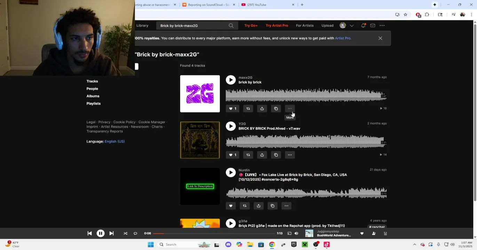Screen dimensions: 477x250
Task: Toggle repeat in bottom player
Action: click(135, 233)
